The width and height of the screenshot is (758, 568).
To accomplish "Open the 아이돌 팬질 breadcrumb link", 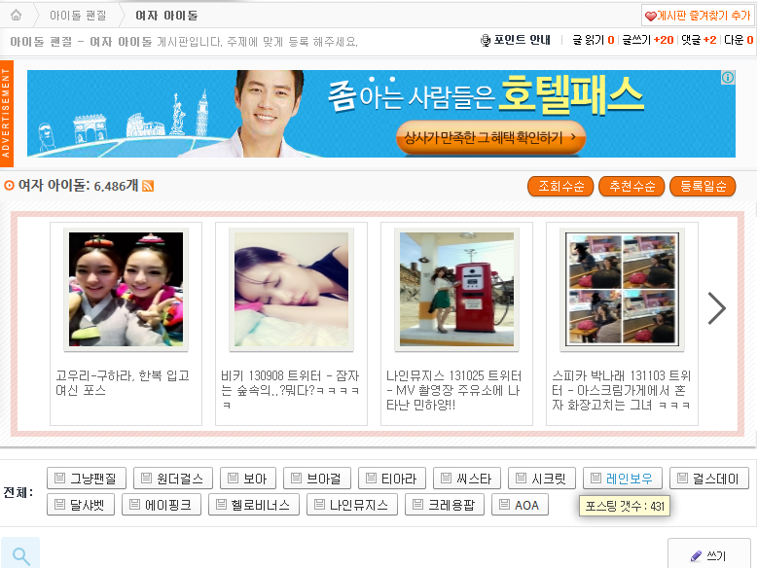I will coord(78,16).
